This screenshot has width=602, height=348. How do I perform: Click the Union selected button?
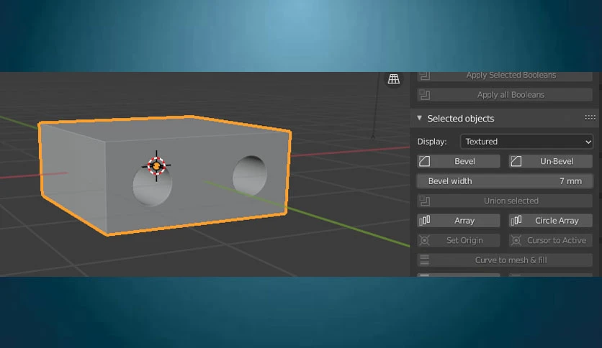point(505,201)
